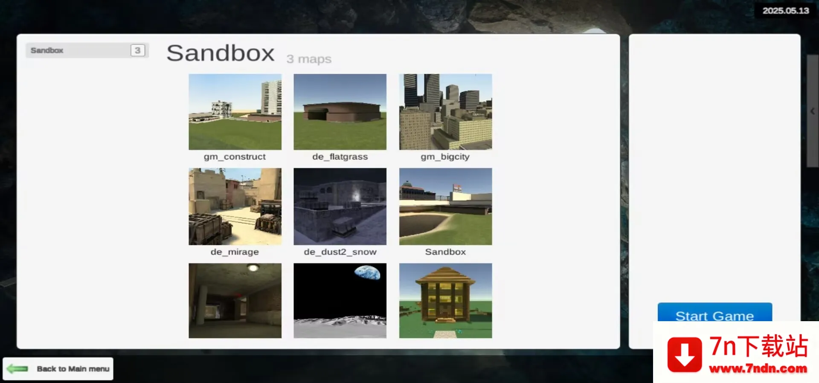Click the de_dust2_snow map name label
The width and height of the screenshot is (819, 383).
(340, 252)
